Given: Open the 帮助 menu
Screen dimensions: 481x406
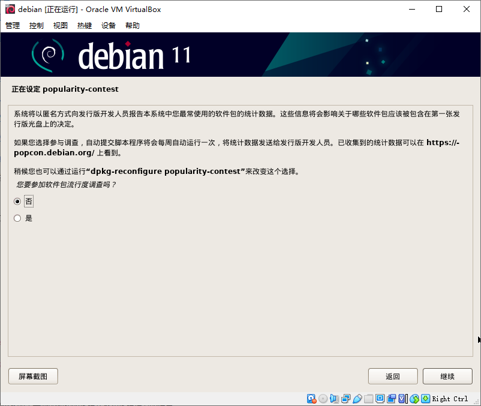Looking at the screenshot, I should (x=133, y=25).
